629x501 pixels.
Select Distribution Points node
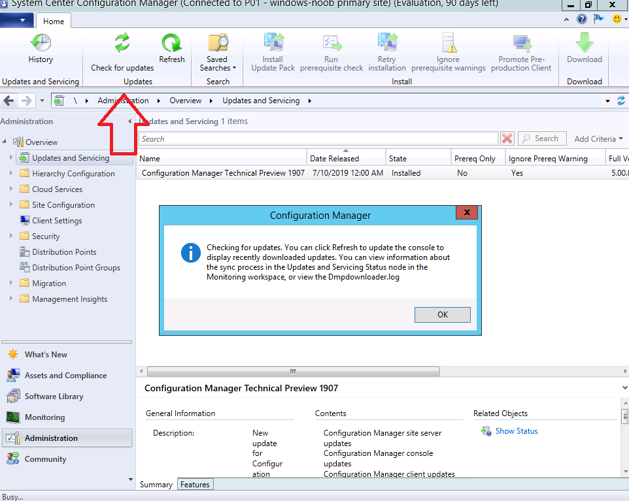pos(64,251)
